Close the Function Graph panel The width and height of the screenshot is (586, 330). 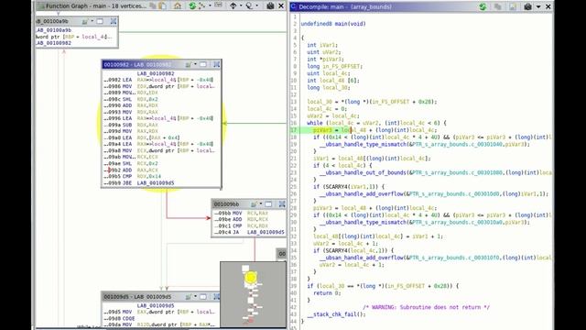click(281, 6)
